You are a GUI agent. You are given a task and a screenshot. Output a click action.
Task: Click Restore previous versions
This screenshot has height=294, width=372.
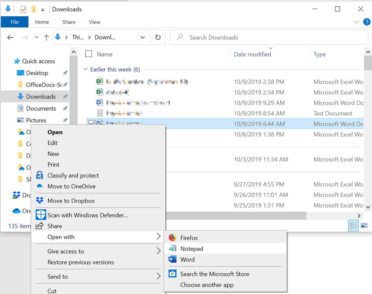tap(98, 262)
